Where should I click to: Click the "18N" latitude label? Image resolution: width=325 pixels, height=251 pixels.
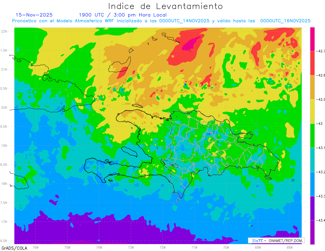pos(4,184)
